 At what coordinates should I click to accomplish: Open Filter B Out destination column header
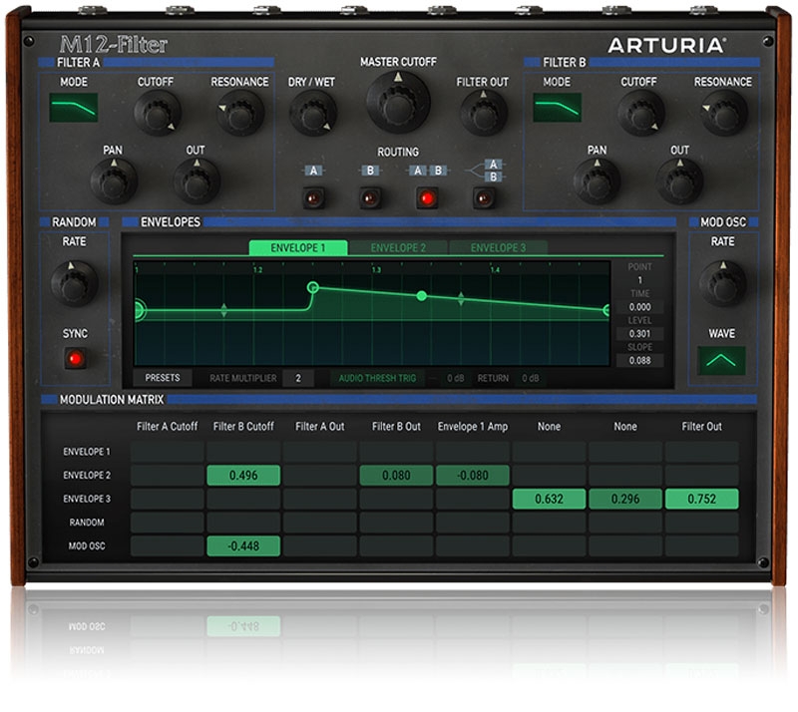pos(396,427)
